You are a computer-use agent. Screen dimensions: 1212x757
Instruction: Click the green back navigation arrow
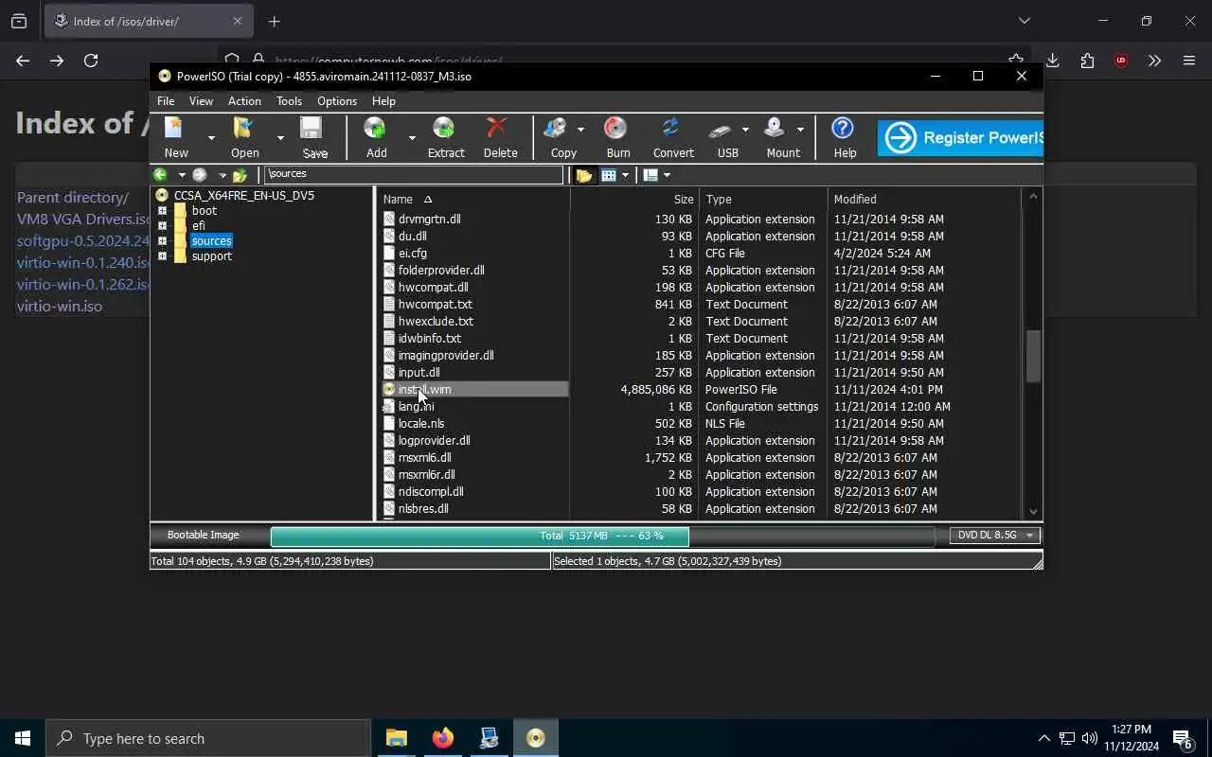coord(161,174)
